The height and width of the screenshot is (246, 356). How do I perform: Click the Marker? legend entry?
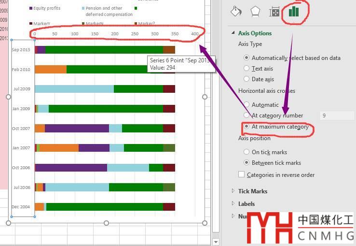tap(145, 23)
